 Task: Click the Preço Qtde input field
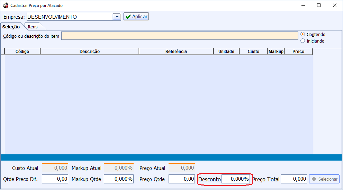(x=182, y=179)
